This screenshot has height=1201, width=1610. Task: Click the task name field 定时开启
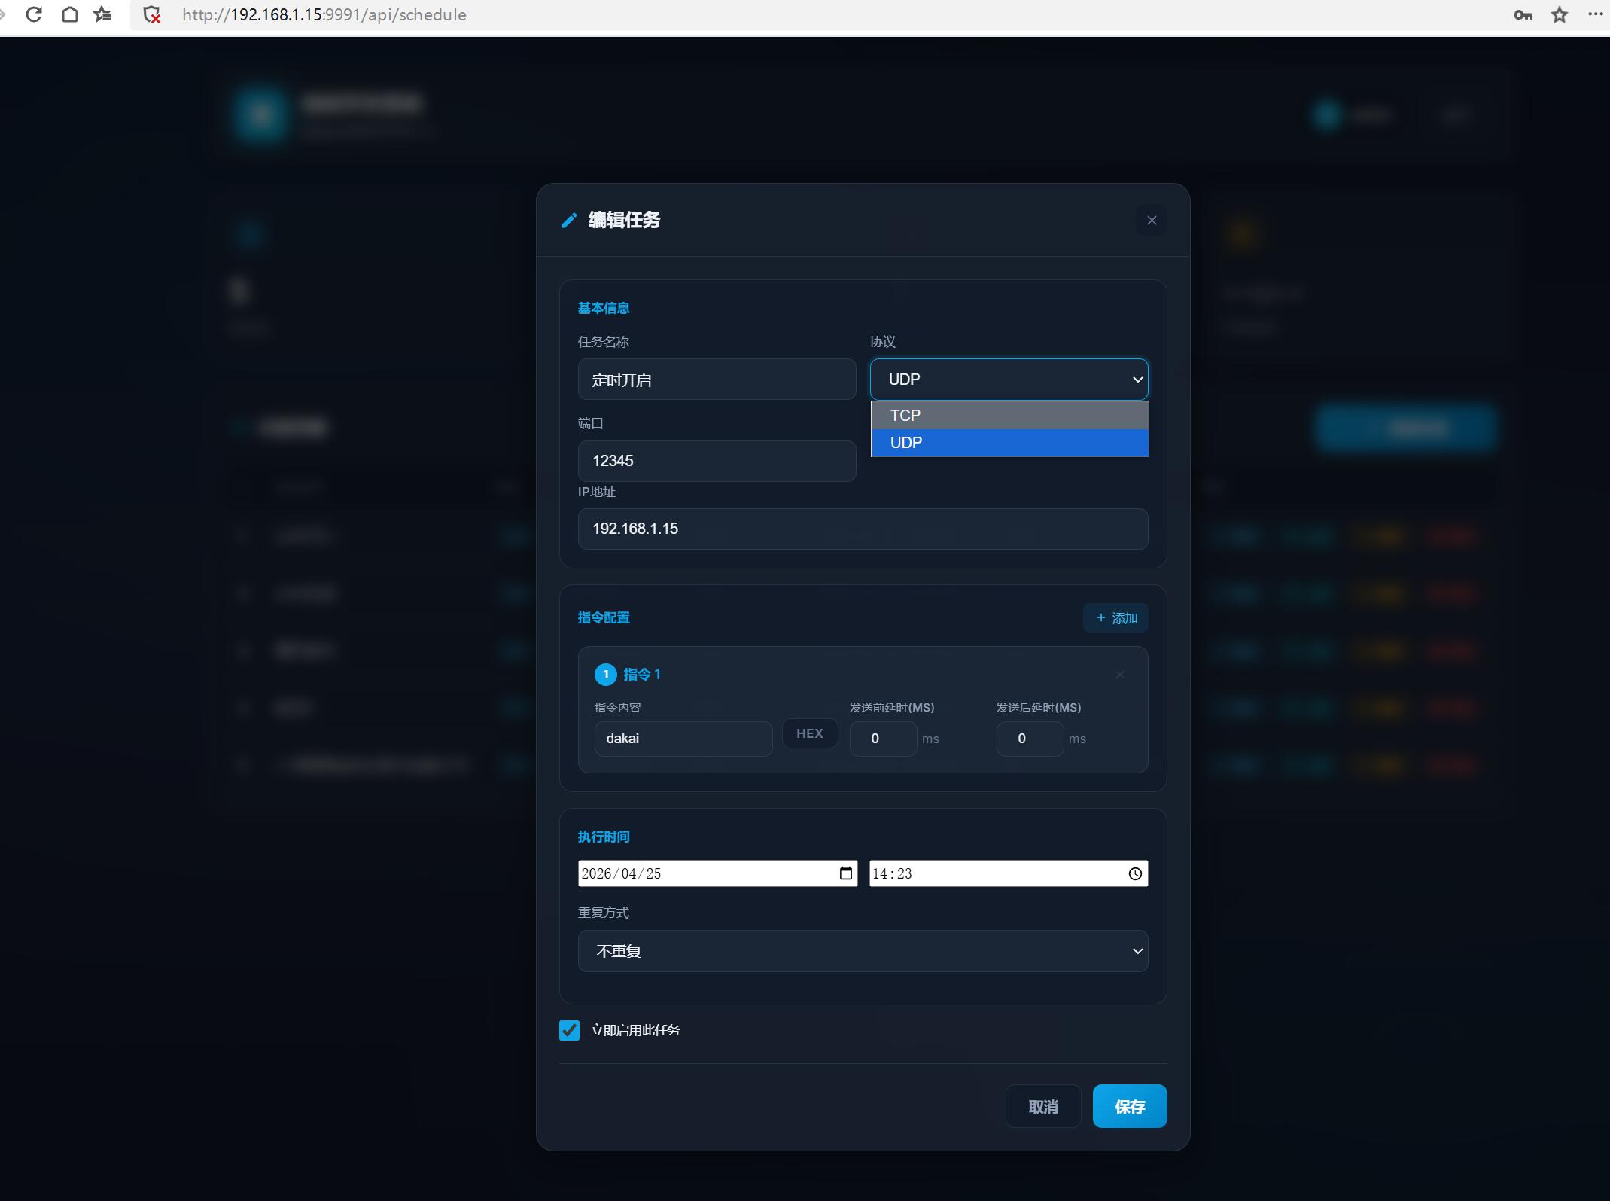point(717,380)
